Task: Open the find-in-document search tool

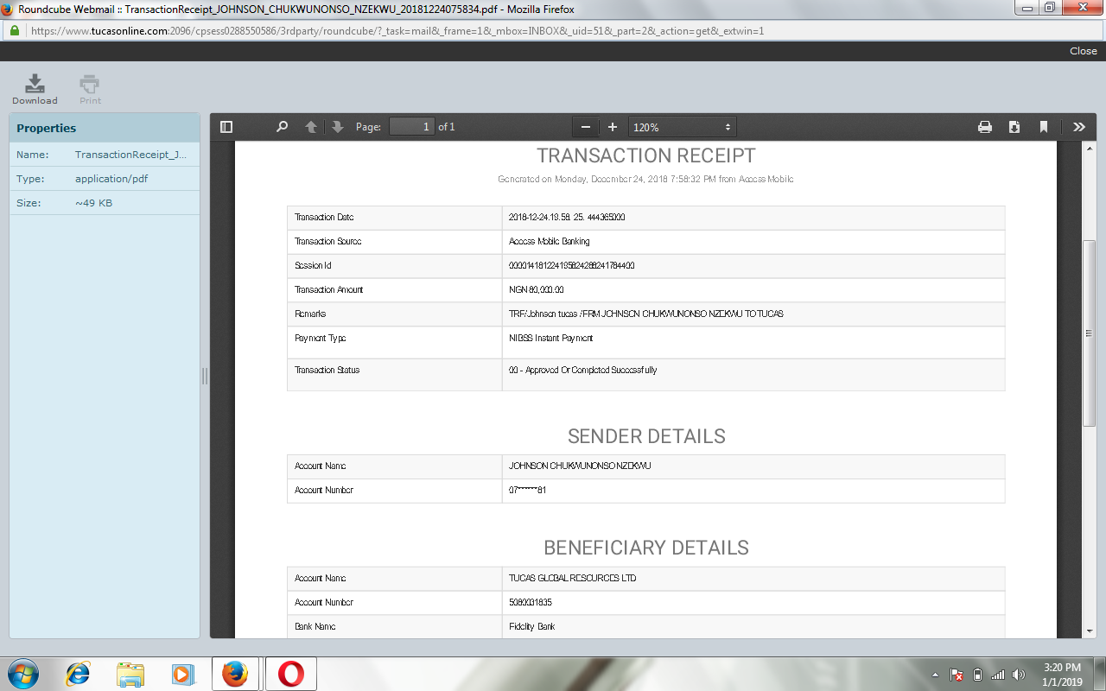Action: tap(282, 127)
